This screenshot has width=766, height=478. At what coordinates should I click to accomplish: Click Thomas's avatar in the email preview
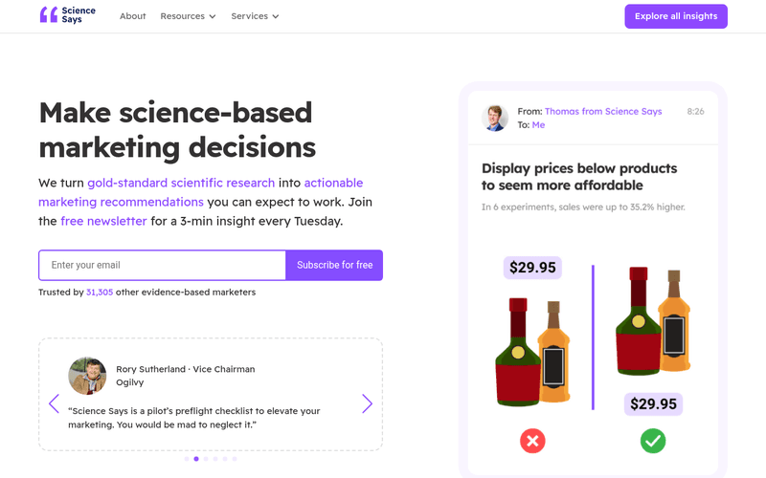pos(495,118)
